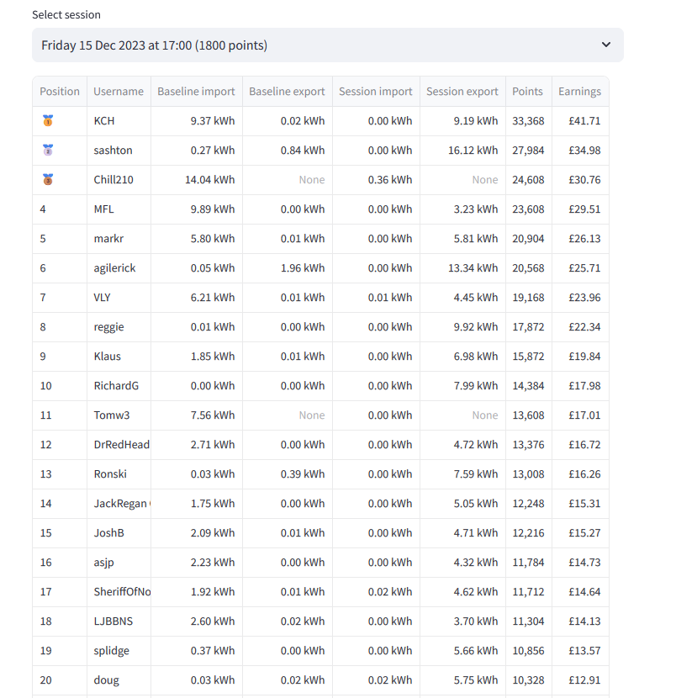
Task: Select the username cell KCH
Action: click(x=119, y=120)
